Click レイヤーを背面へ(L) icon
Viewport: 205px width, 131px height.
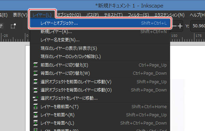tap(36, 123)
